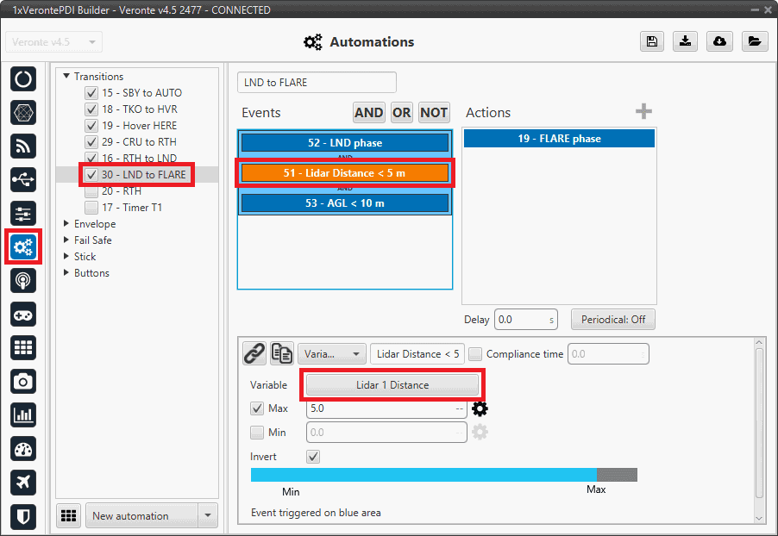Screen dimensions: 778x536
Task: Select the USB connections sidebar icon
Action: pyautogui.click(x=23, y=180)
